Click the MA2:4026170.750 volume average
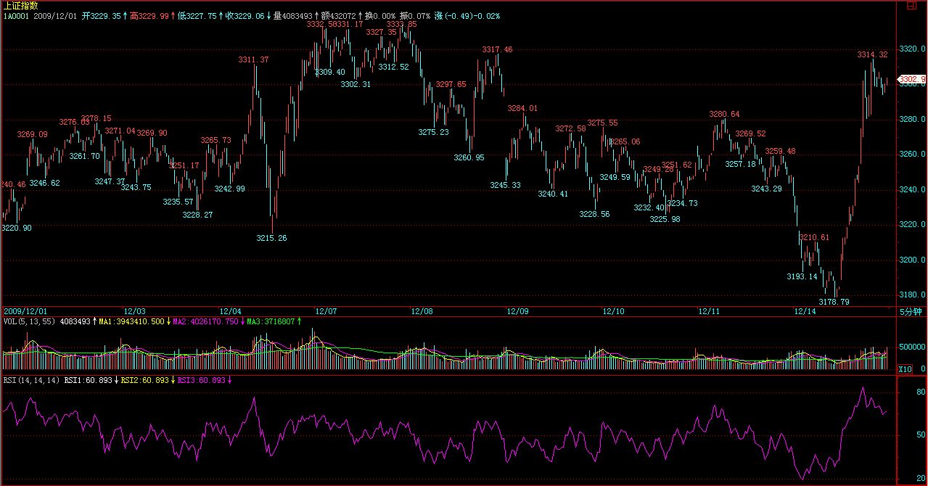This screenshot has height=486, width=928. [204, 321]
